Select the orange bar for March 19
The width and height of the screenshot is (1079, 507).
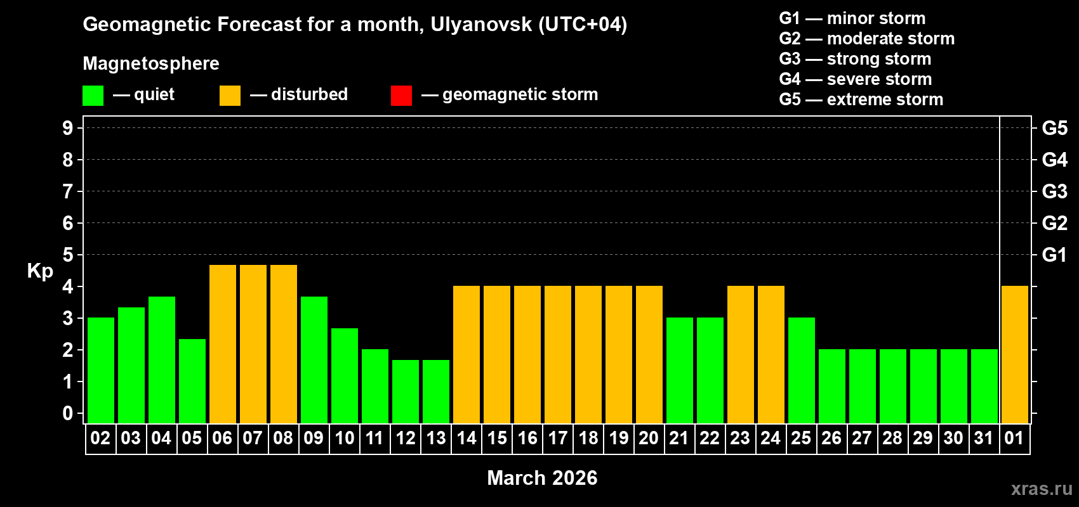coord(619,355)
